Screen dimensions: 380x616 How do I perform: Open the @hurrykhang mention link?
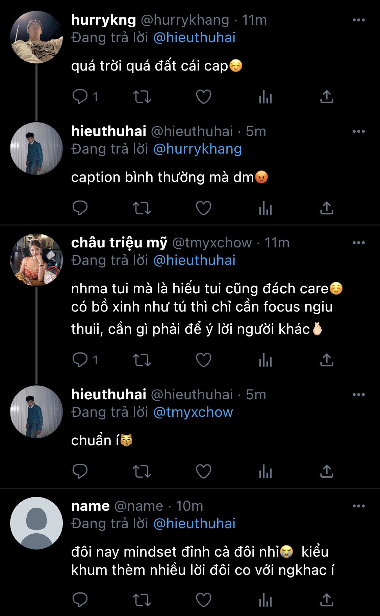[x=198, y=149]
